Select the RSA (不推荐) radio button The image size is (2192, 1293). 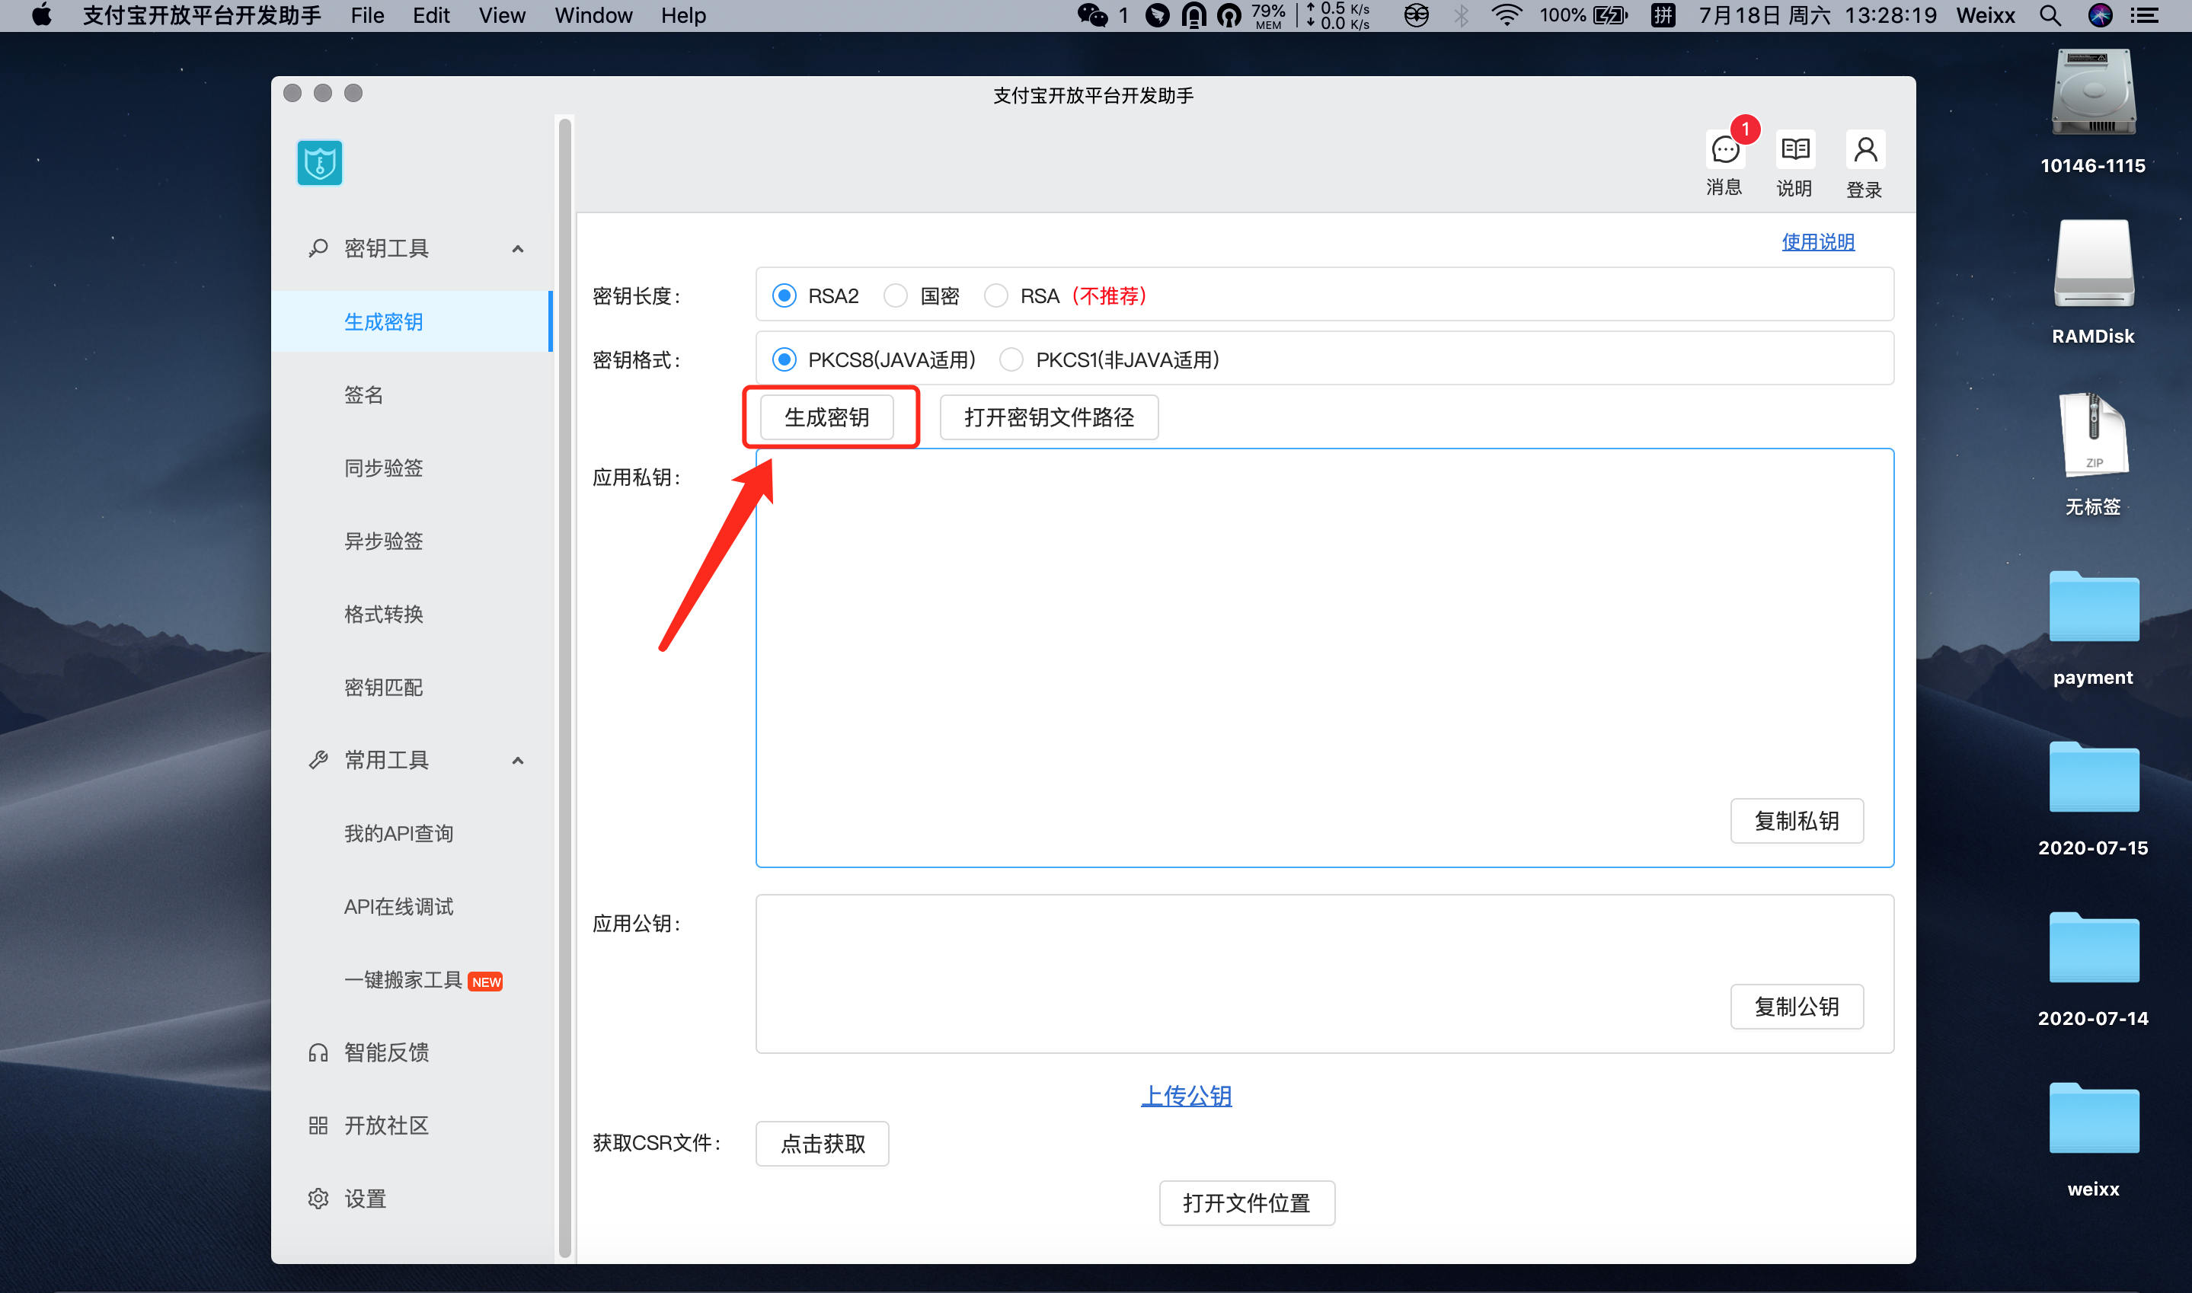[995, 296]
